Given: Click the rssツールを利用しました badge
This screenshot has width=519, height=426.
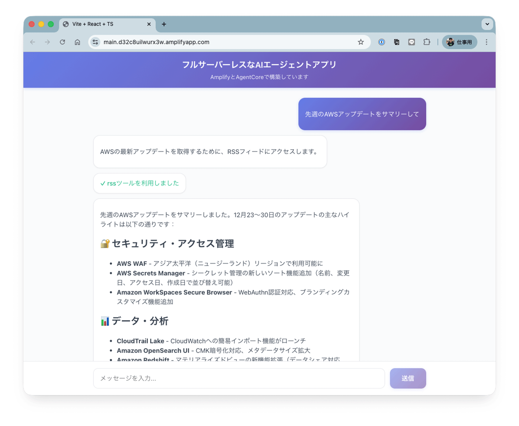Looking at the screenshot, I should tap(139, 183).
